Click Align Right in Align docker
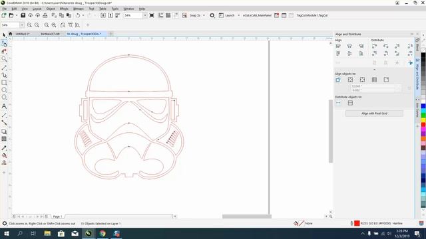 [x=361, y=46]
